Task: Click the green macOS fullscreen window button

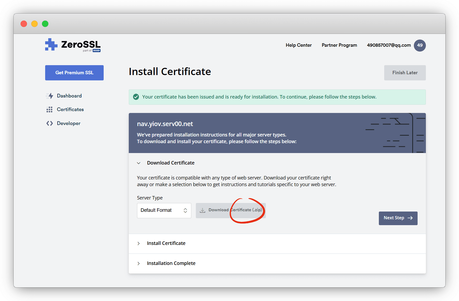Action: coord(45,24)
